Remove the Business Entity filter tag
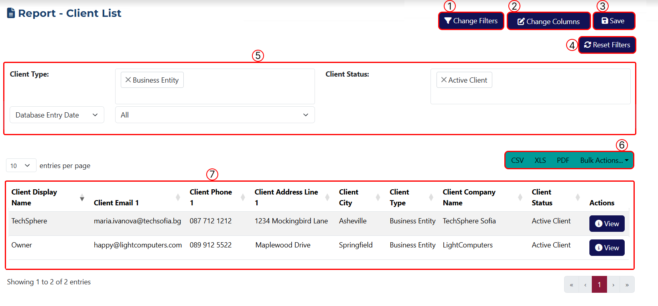 [x=128, y=80]
